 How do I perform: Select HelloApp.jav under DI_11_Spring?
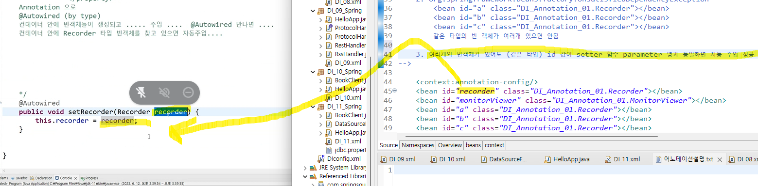click(x=351, y=132)
